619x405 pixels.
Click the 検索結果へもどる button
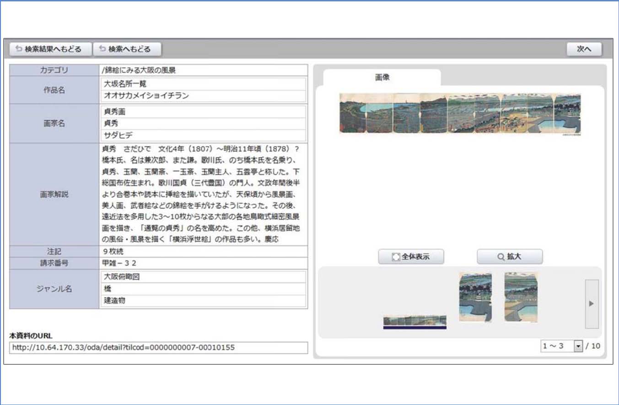click(51, 49)
